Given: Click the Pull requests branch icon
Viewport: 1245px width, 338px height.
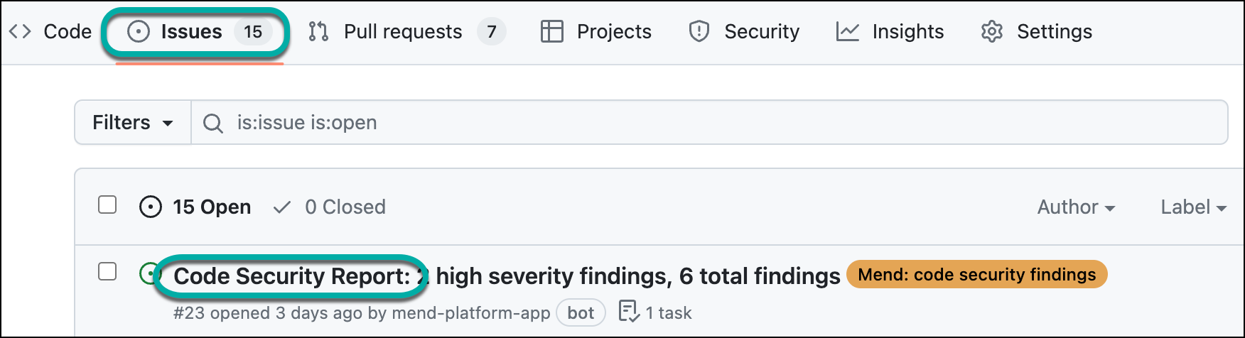Looking at the screenshot, I should point(318,31).
